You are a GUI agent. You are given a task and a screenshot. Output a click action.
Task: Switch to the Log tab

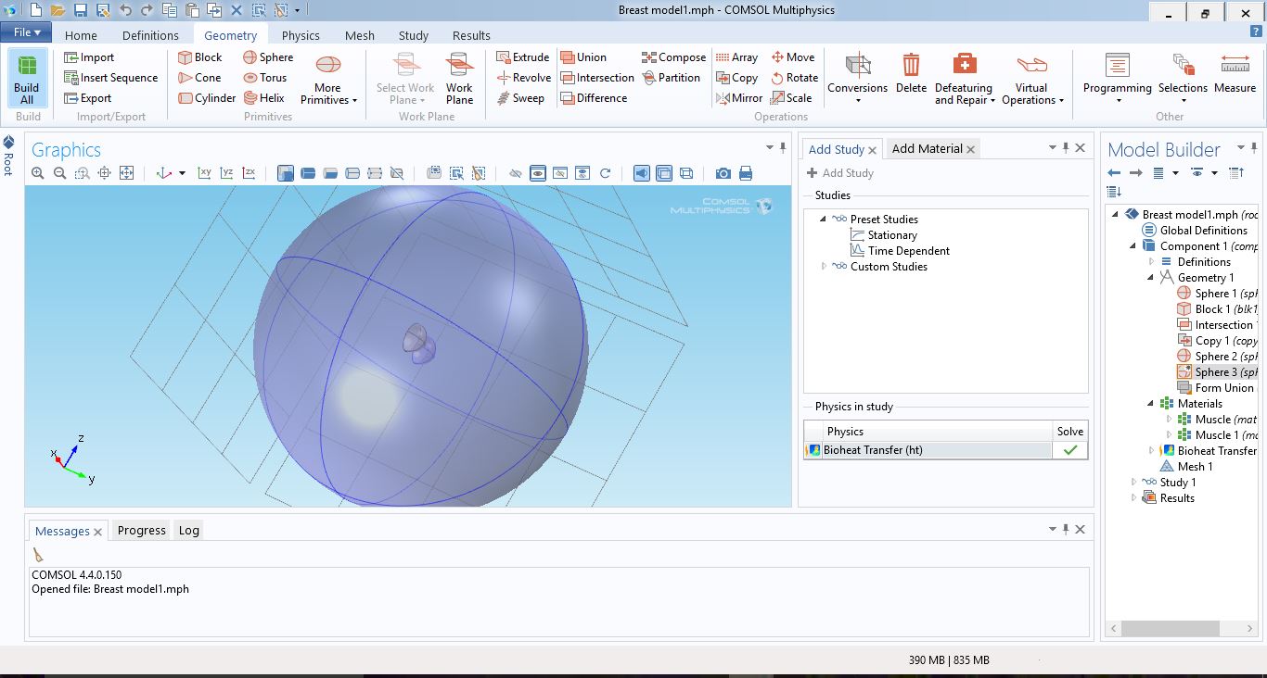[x=189, y=531]
